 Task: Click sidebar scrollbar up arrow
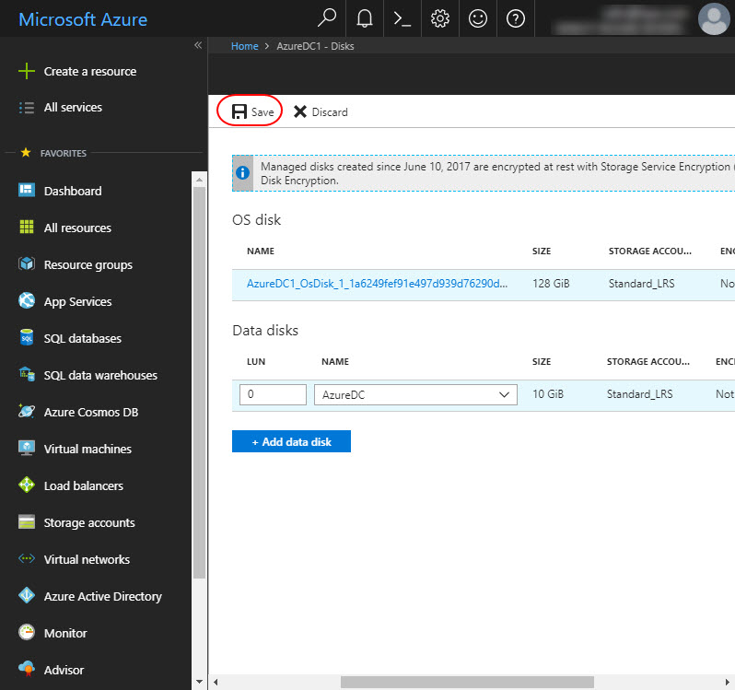coord(199,180)
